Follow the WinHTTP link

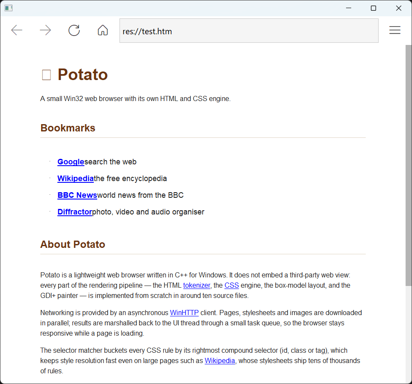click(x=184, y=313)
